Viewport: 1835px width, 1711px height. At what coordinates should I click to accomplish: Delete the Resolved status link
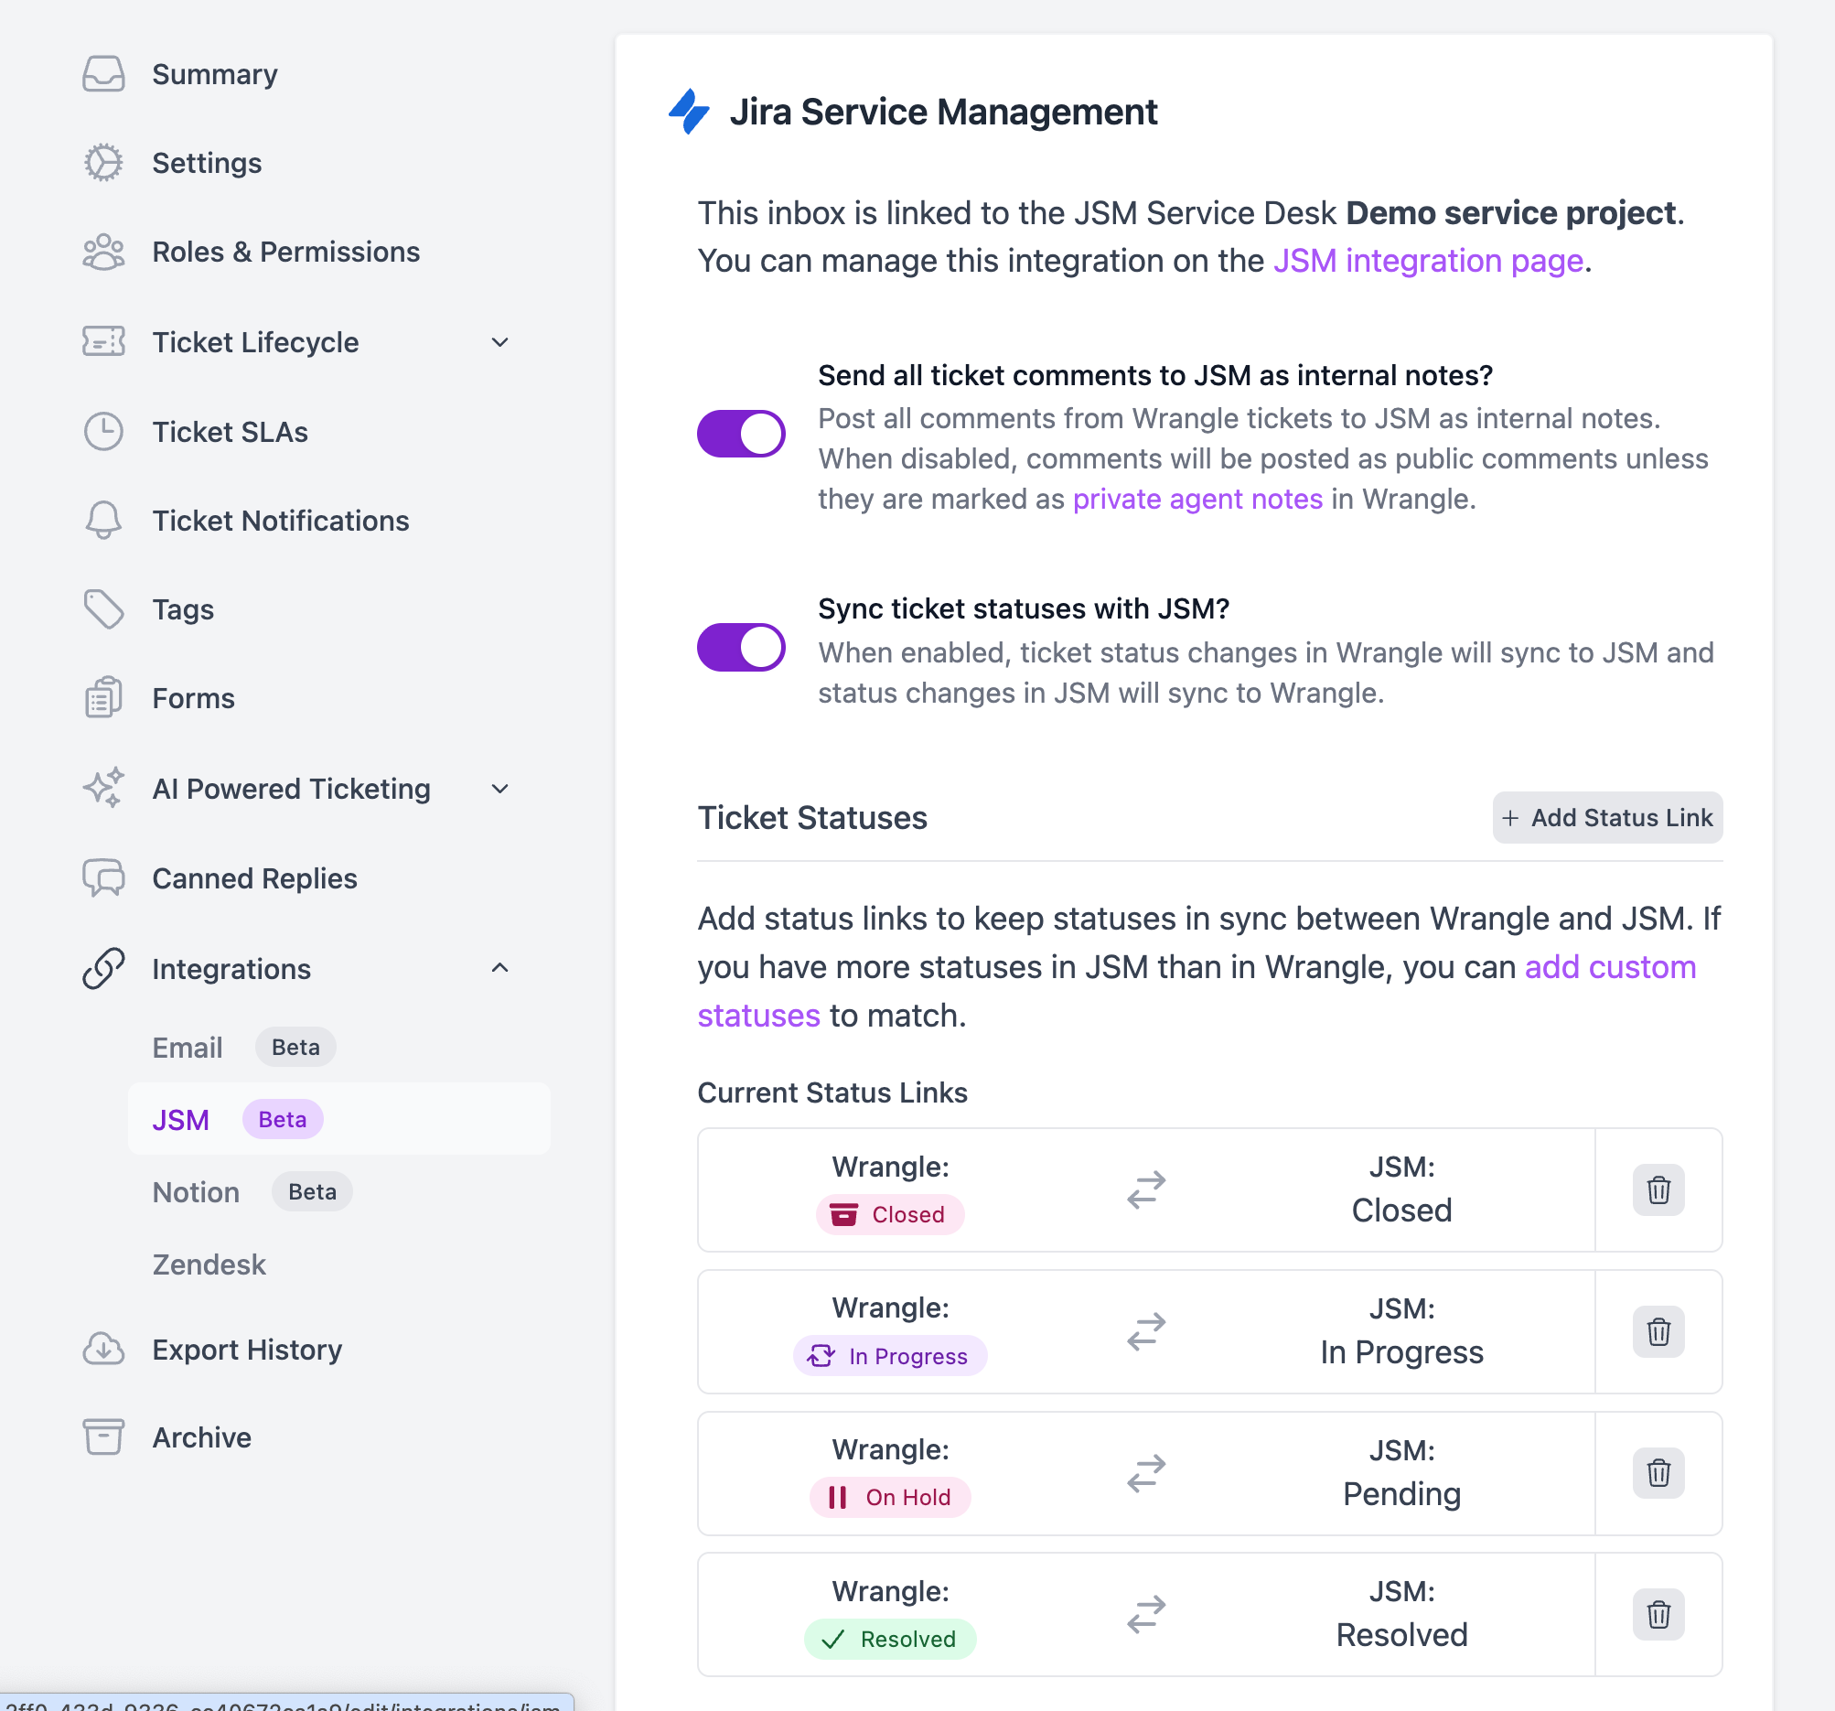coord(1658,1614)
